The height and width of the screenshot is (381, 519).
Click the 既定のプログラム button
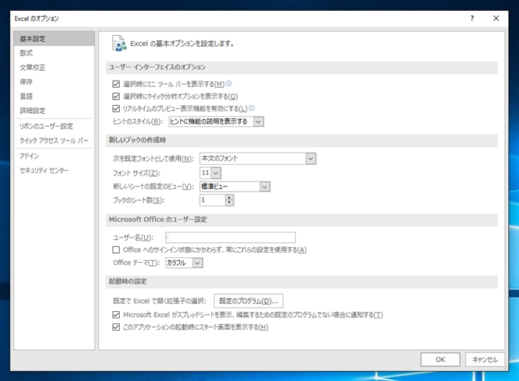[x=249, y=301]
